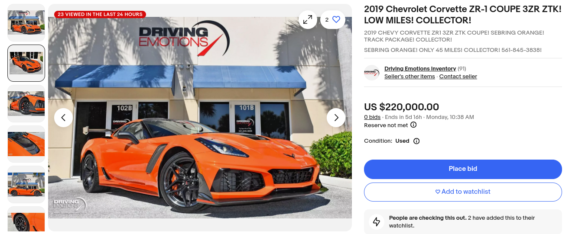Contact the seller

(458, 77)
